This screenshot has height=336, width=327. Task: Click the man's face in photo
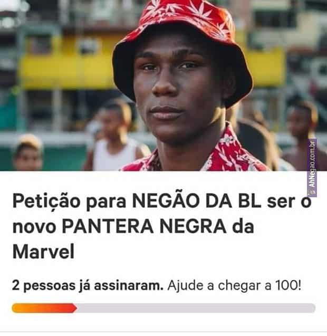(176, 90)
